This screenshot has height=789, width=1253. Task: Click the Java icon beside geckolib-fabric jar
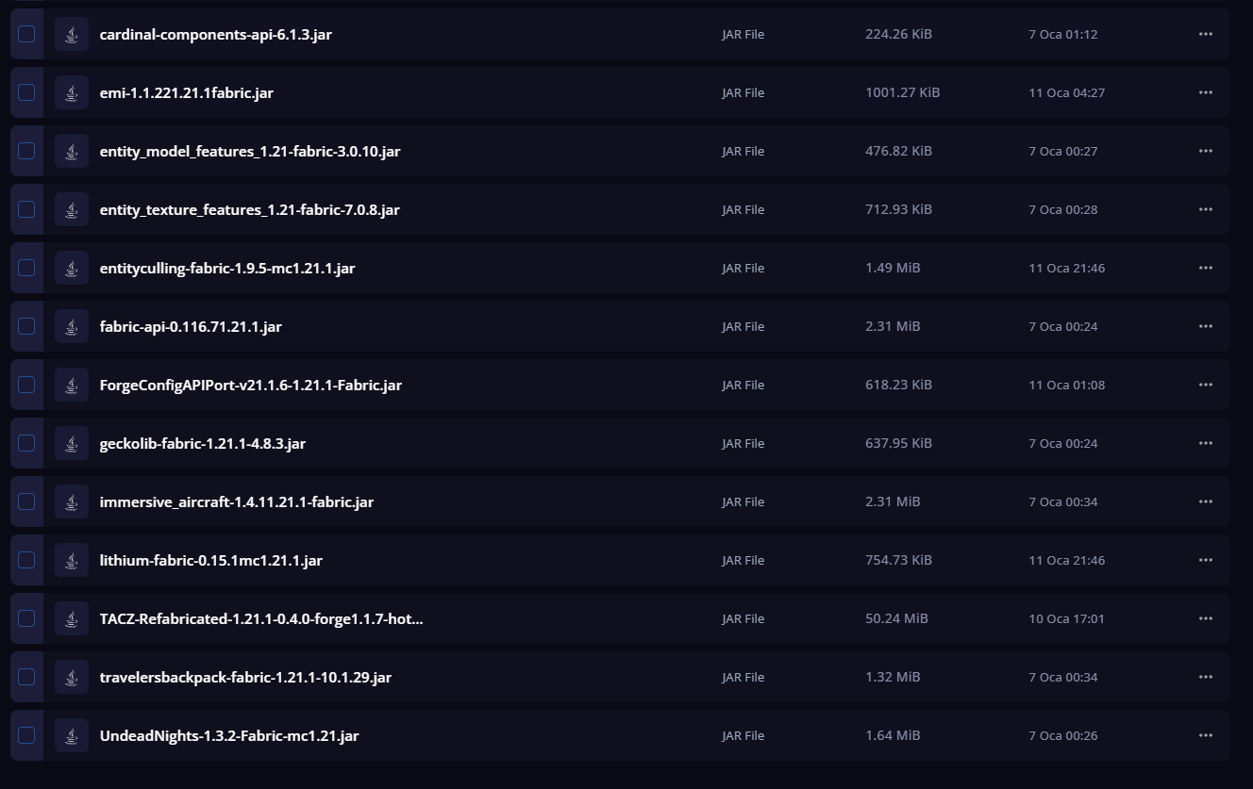tap(72, 444)
